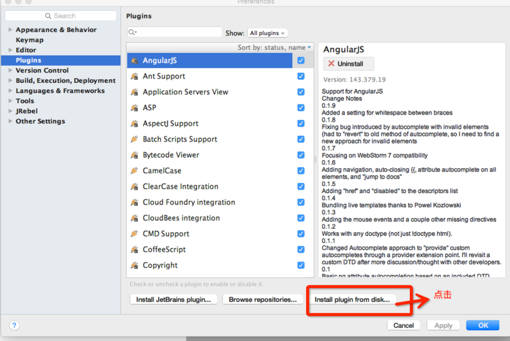The image size is (510, 341).
Task: Click the red X on Uninstall
Action: pyautogui.click(x=331, y=64)
